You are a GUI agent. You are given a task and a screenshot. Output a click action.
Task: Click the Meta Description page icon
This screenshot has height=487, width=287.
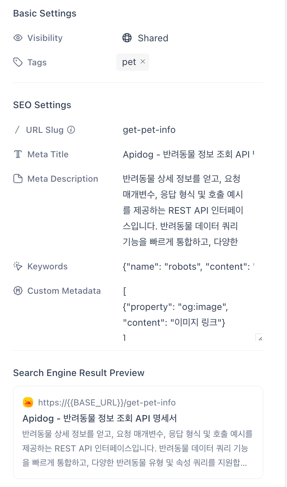click(18, 179)
